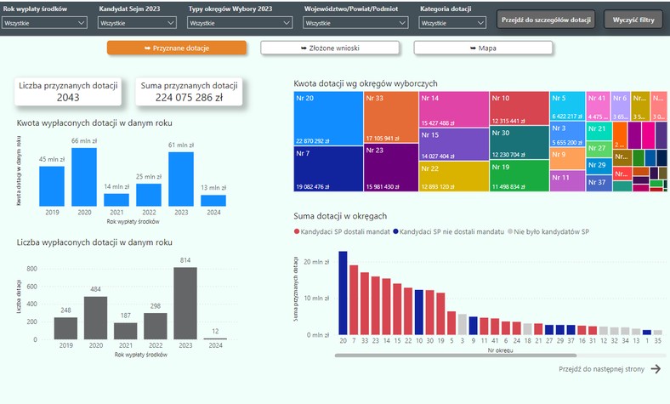Screen dimensions: 670x404
Task: Expand the Województwo/Powiat/Podmiot dropdown
Action: [355, 23]
